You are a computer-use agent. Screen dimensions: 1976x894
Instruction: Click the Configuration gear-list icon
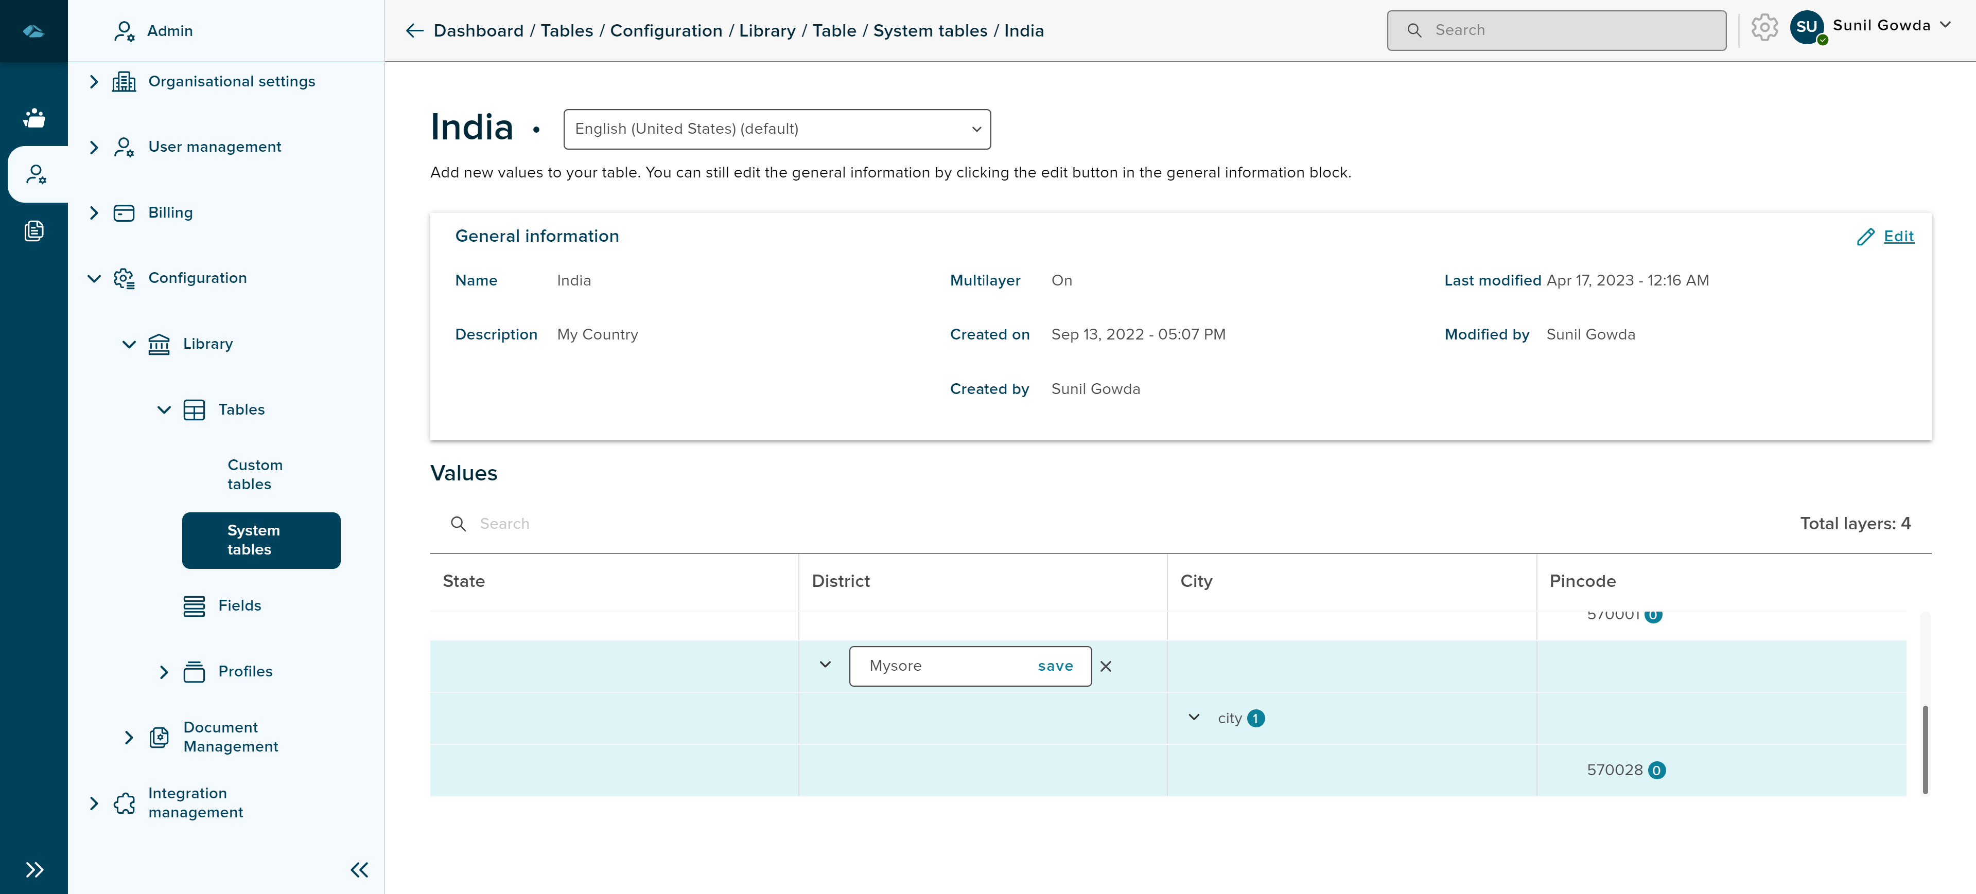[124, 278]
